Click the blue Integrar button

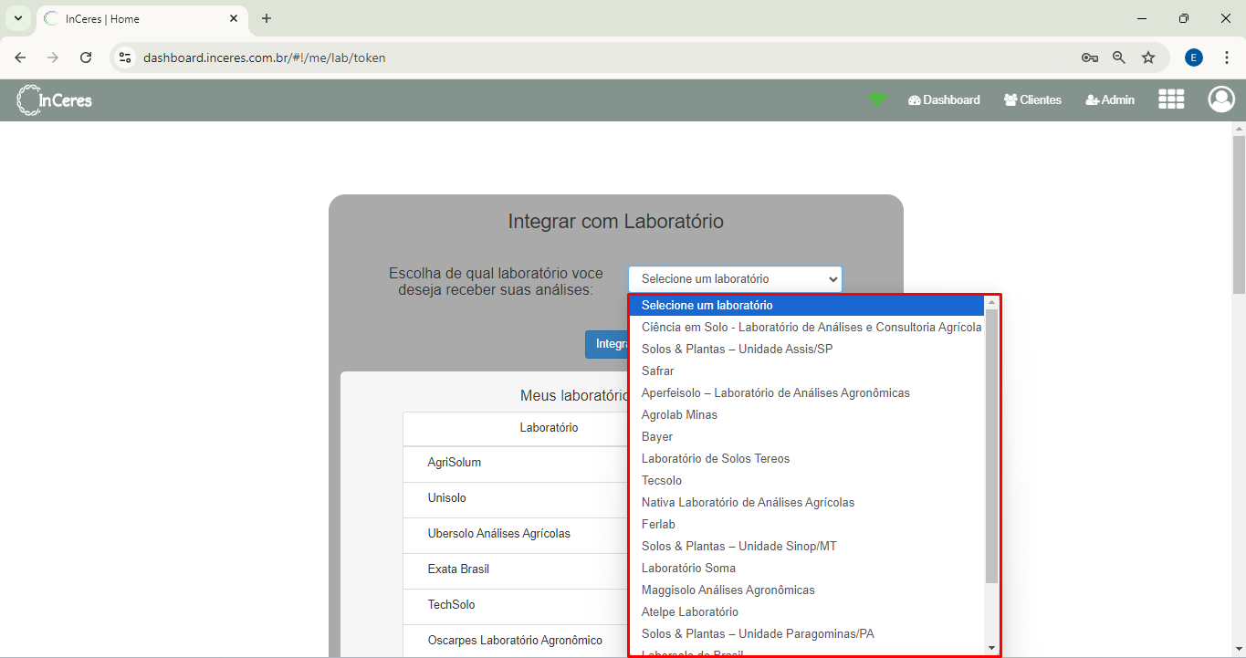point(608,344)
